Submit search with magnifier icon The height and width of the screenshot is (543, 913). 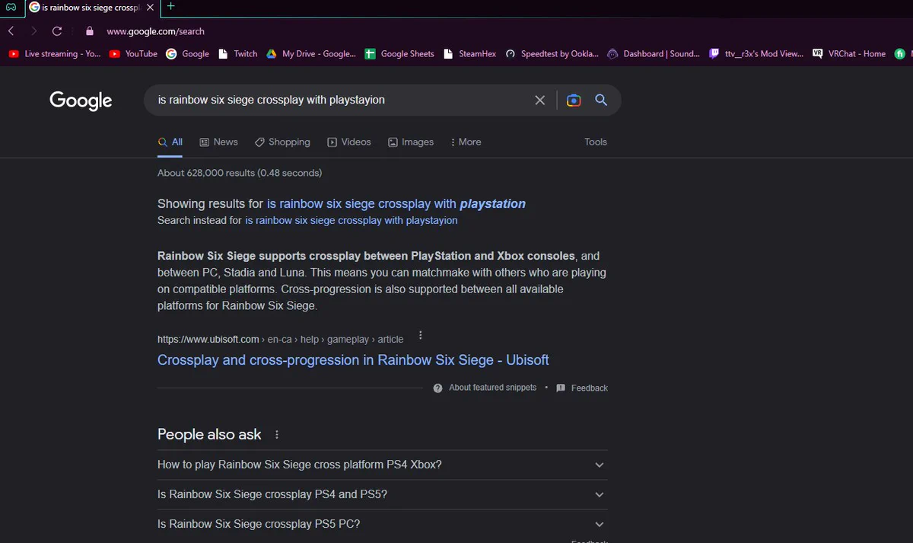click(x=601, y=101)
